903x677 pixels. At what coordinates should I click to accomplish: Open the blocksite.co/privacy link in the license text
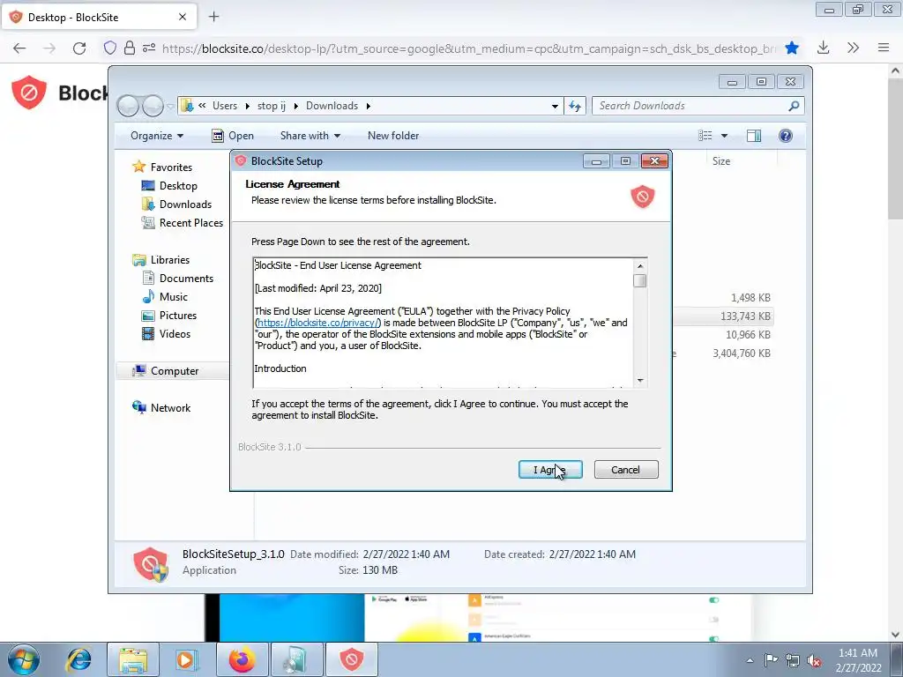tap(318, 323)
